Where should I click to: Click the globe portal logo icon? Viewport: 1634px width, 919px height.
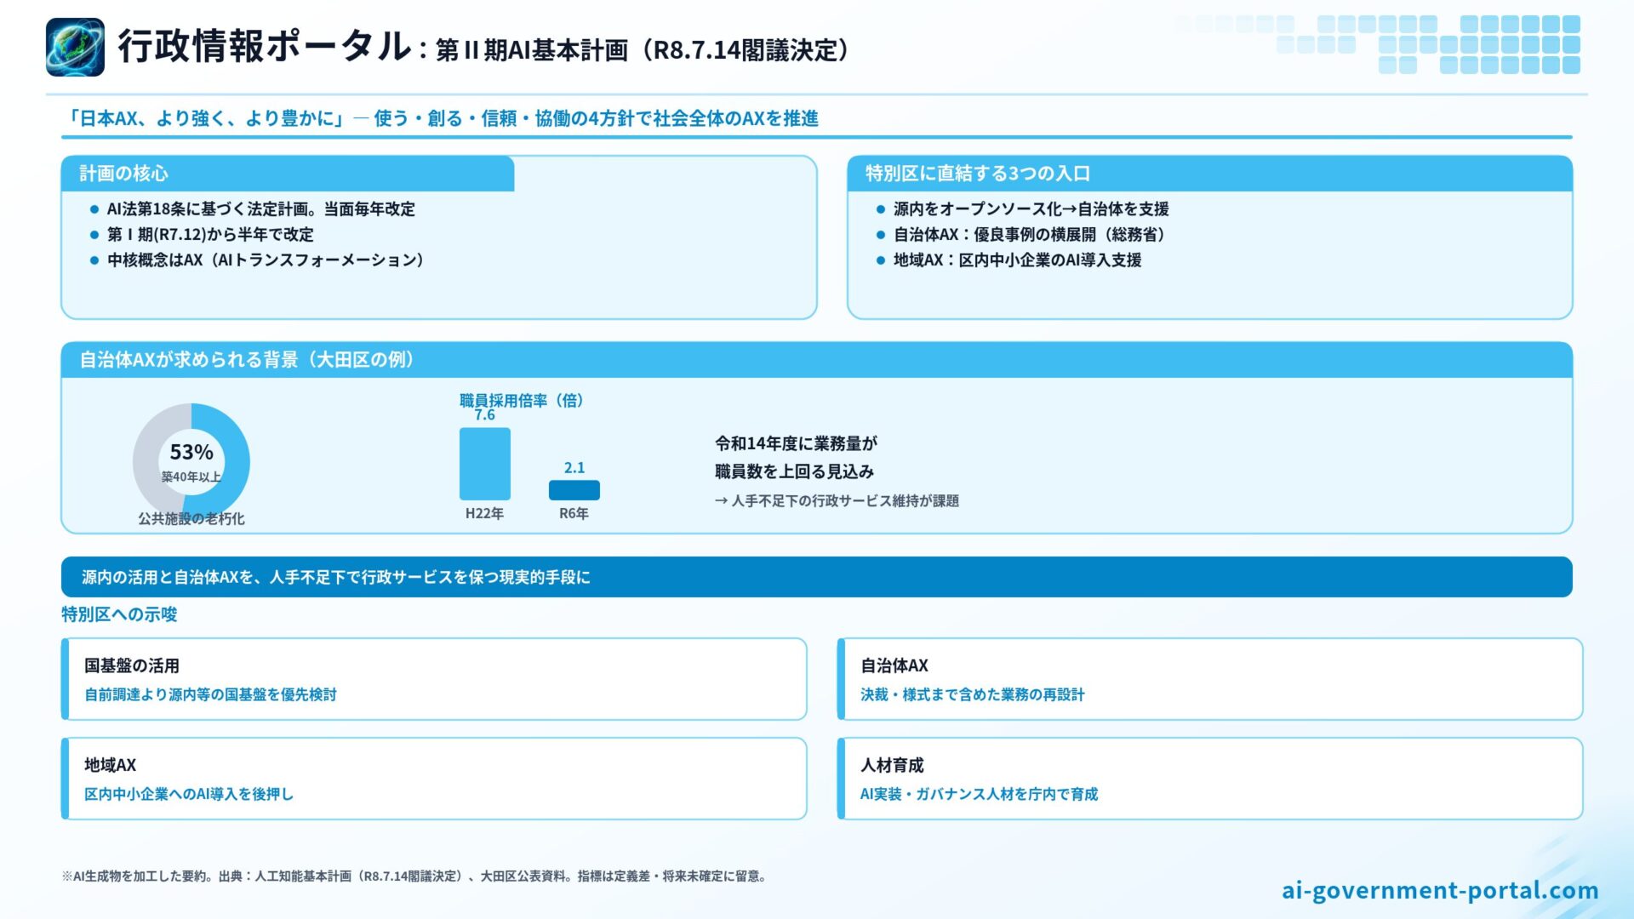75,47
